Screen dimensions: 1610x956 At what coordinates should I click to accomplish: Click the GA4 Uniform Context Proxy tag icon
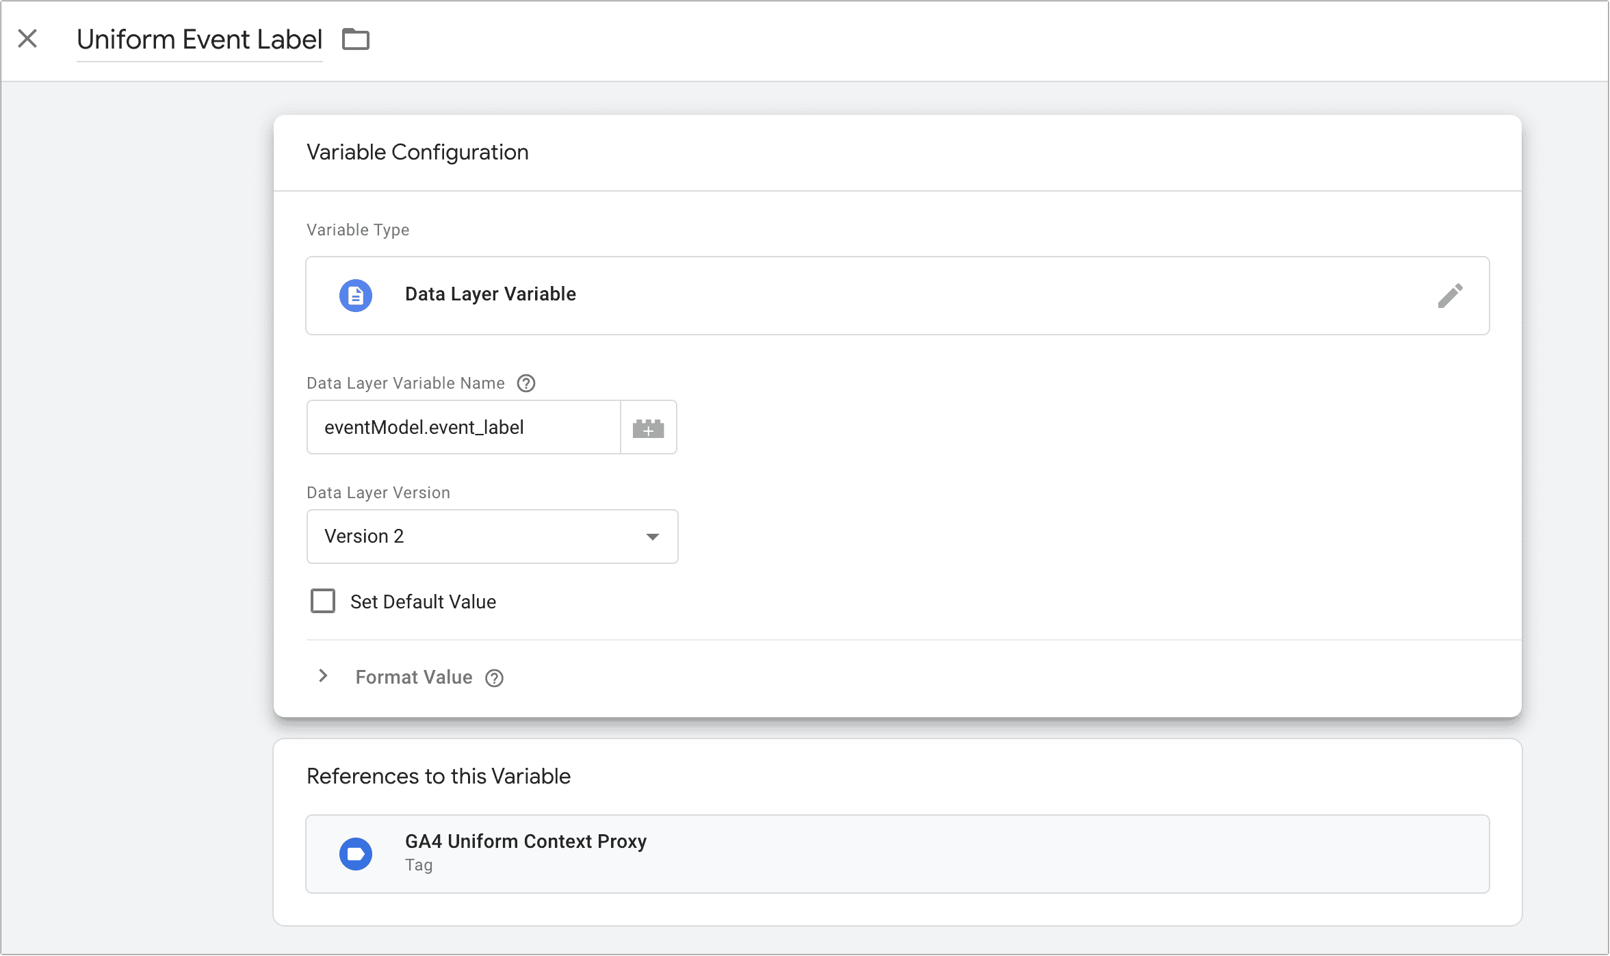[x=356, y=854]
